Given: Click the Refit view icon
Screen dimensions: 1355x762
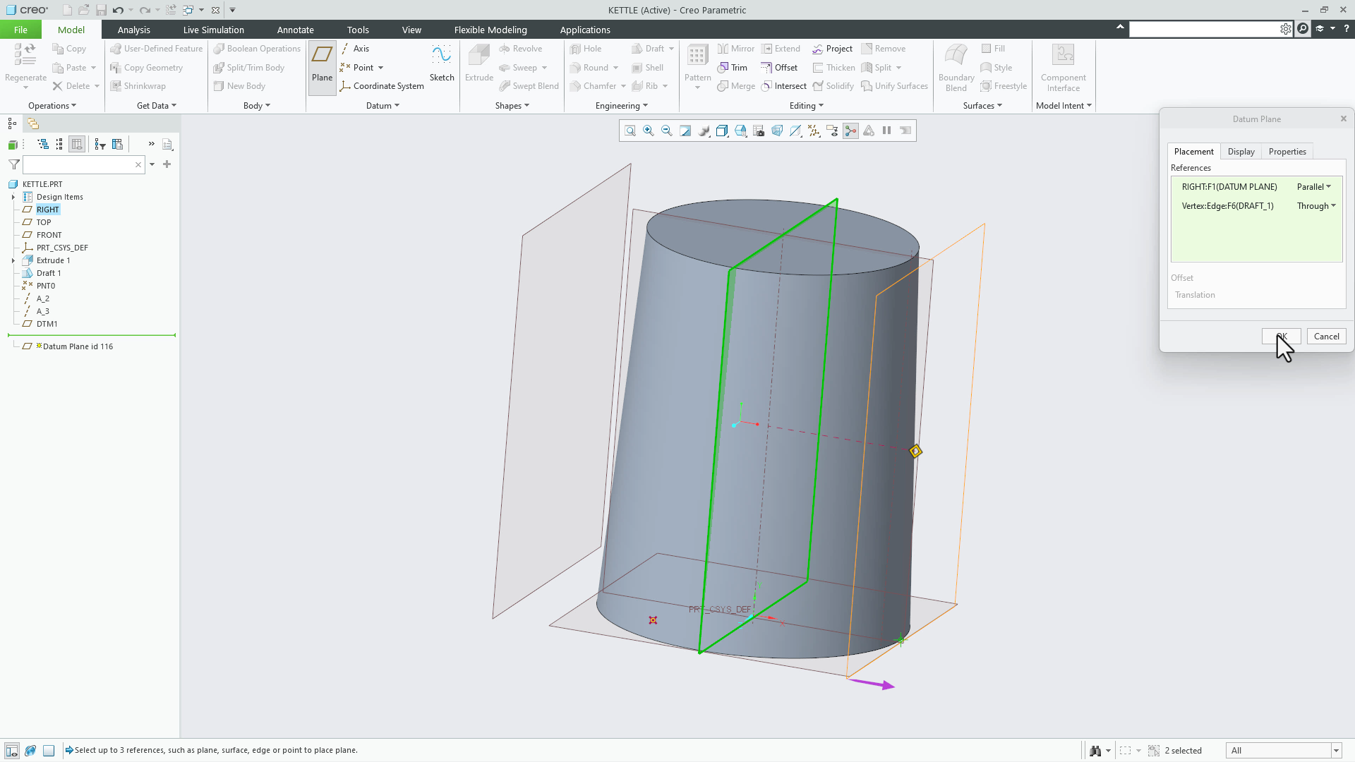Looking at the screenshot, I should click(630, 131).
